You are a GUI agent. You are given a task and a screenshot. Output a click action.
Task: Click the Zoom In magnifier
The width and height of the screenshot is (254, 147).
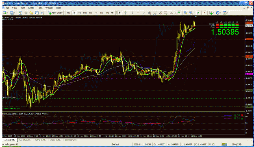point(185,13)
